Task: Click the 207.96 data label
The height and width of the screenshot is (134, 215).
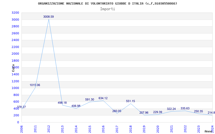Action: [144, 113]
